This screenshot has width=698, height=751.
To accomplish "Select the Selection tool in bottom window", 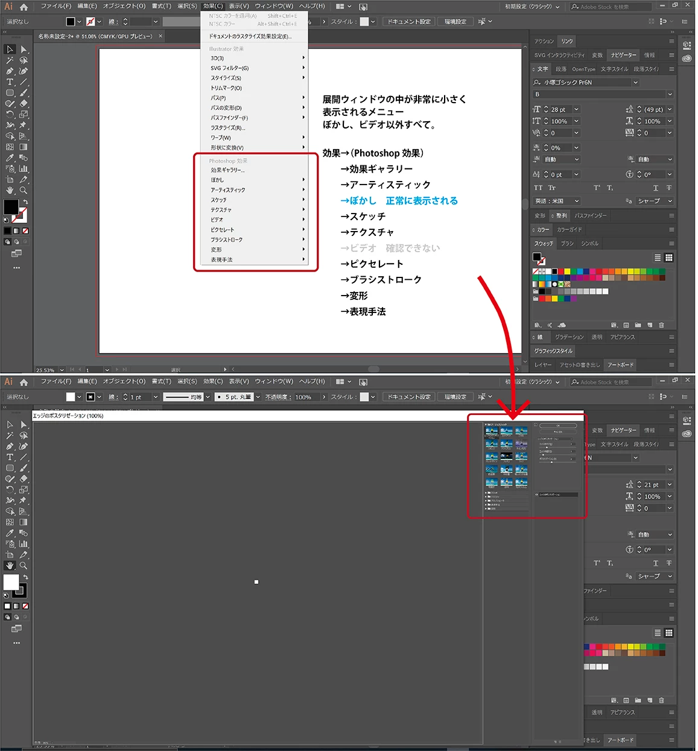I will [10, 425].
